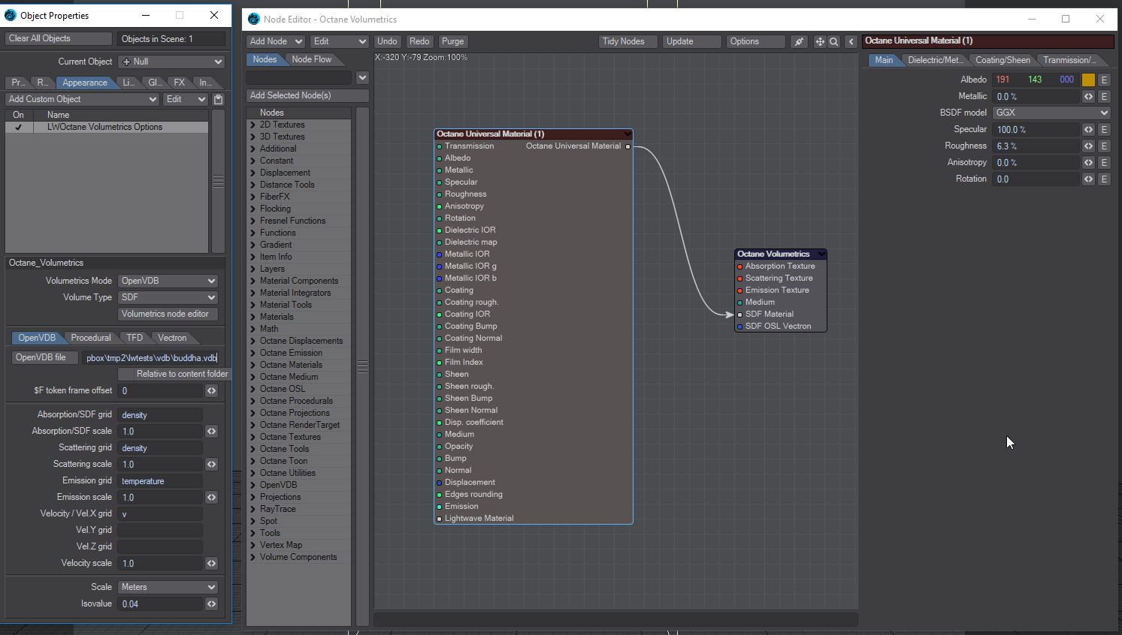Open the Scale units dropdown showing Meters
Viewport: 1122px width, 635px height.
(x=168, y=587)
